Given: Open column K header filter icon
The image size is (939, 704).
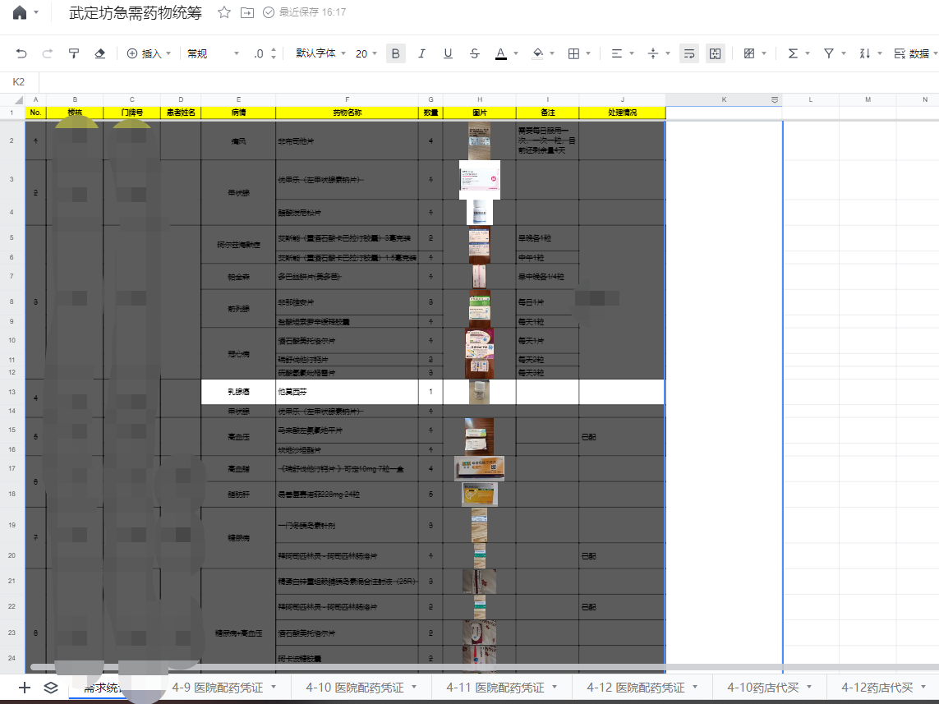Looking at the screenshot, I should point(775,100).
